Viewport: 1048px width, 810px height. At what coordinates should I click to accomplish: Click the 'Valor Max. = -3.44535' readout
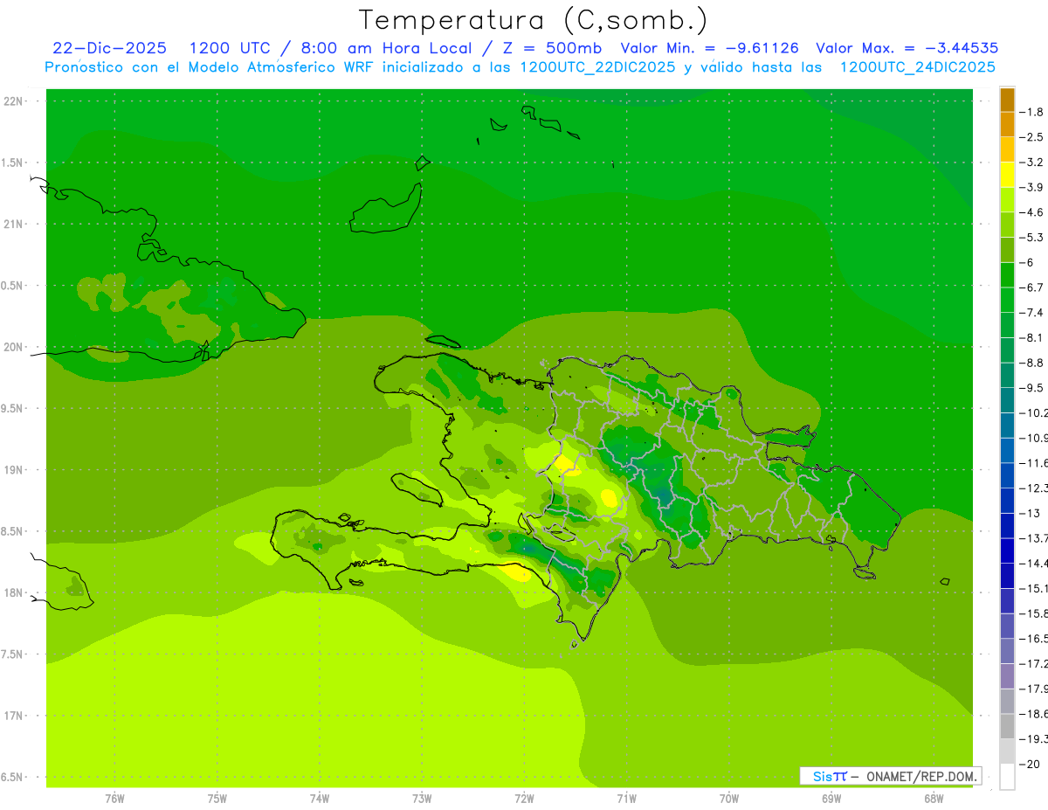907,48
